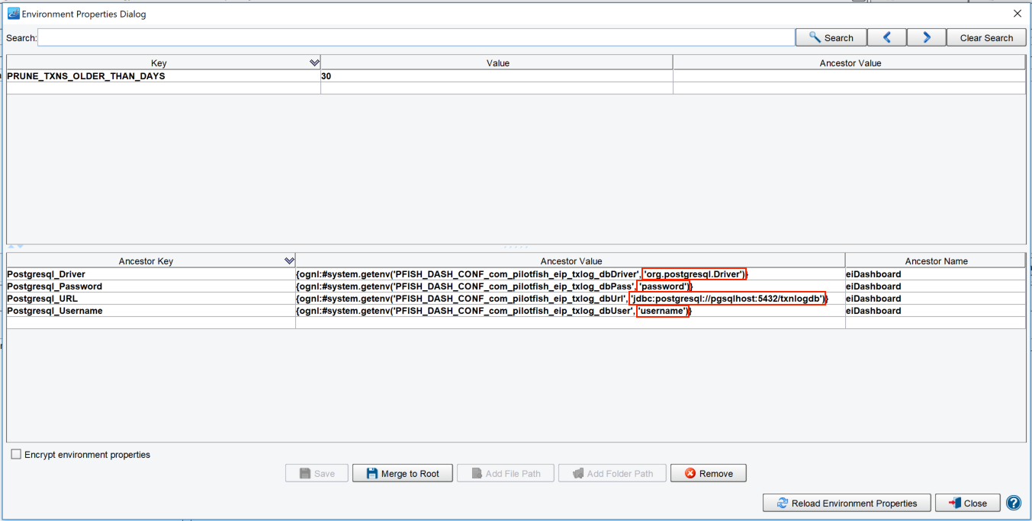1032x521 pixels.
Task: Click Reload Environment Properties button
Action: [x=847, y=503]
